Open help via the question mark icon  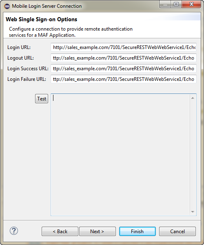(14, 231)
